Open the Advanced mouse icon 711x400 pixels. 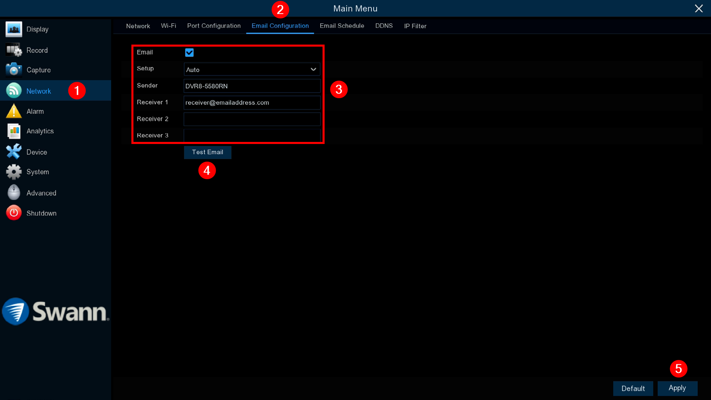click(14, 193)
